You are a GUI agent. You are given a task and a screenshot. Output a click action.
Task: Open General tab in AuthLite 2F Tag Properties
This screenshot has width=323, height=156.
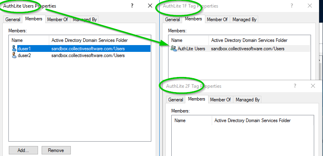pos(176,100)
